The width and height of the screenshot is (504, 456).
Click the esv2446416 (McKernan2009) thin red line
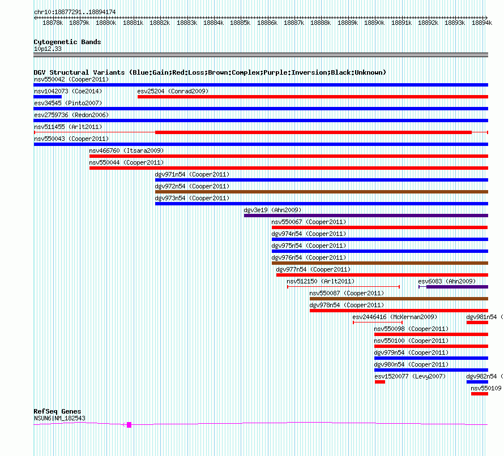(378, 322)
